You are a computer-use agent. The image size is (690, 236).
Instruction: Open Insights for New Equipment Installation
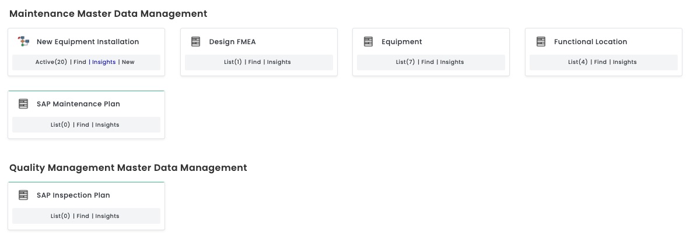click(x=104, y=62)
